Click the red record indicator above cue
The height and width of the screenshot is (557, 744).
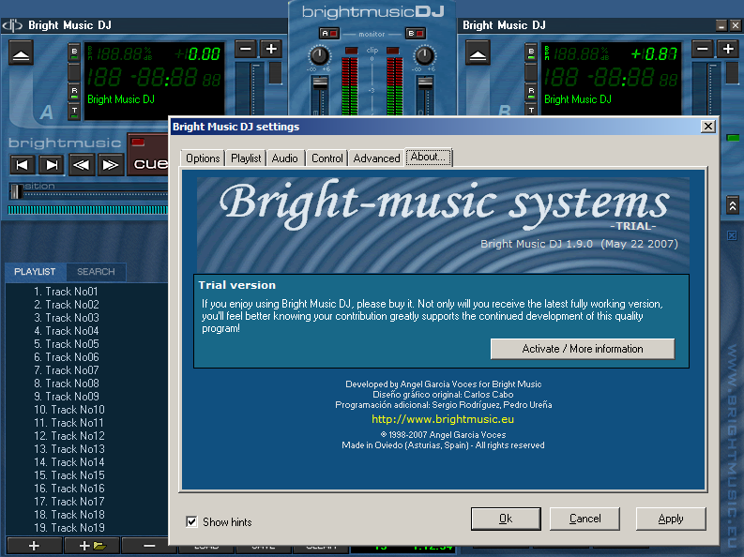point(138,142)
